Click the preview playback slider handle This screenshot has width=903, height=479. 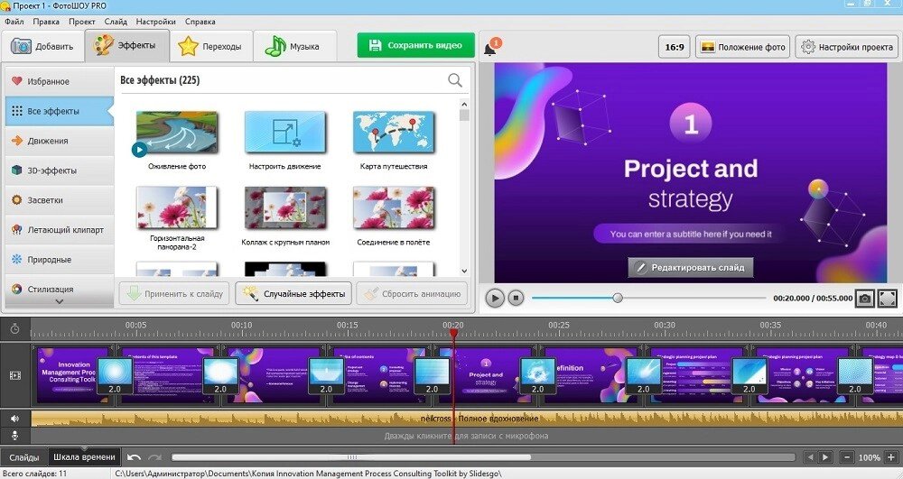[618, 298]
